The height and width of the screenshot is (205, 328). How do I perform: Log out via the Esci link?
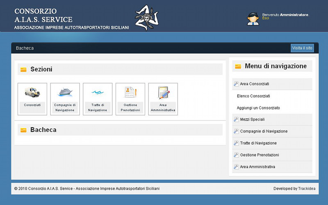tap(265, 18)
